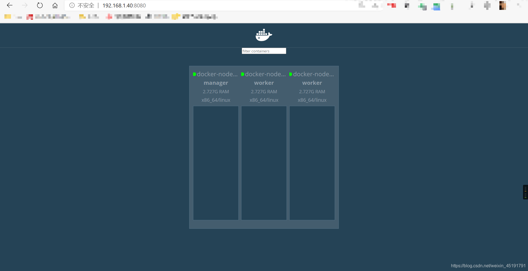Click the manager node's empty container area

tap(216, 163)
